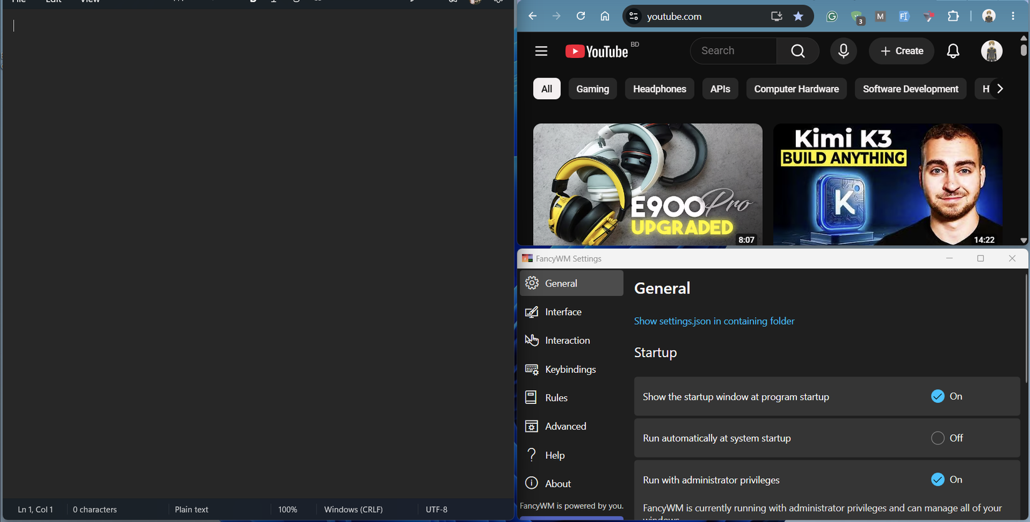The height and width of the screenshot is (522, 1030).
Task: Select the Computer Hardware filter chip
Action: 796,89
